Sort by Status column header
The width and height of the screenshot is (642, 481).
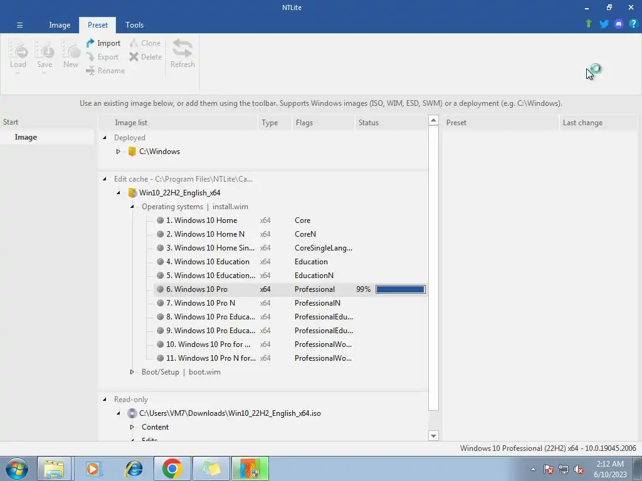coord(391,123)
